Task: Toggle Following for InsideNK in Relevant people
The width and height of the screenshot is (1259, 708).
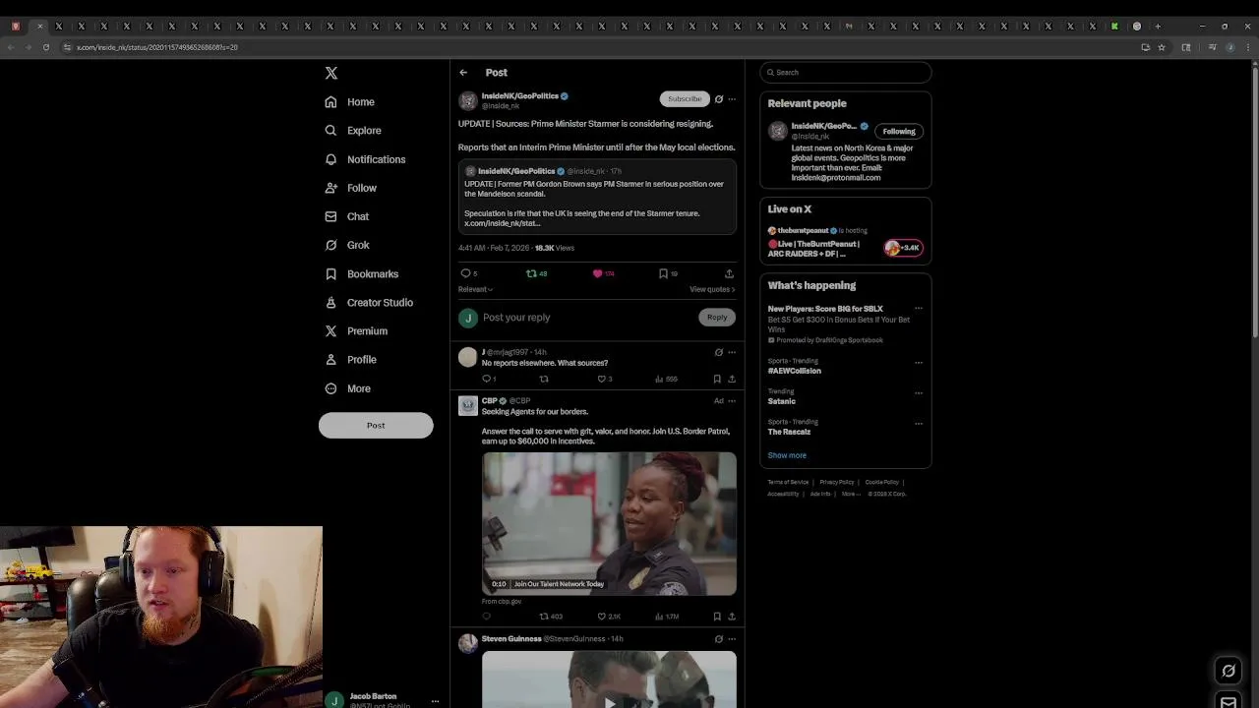Action: [899, 131]
